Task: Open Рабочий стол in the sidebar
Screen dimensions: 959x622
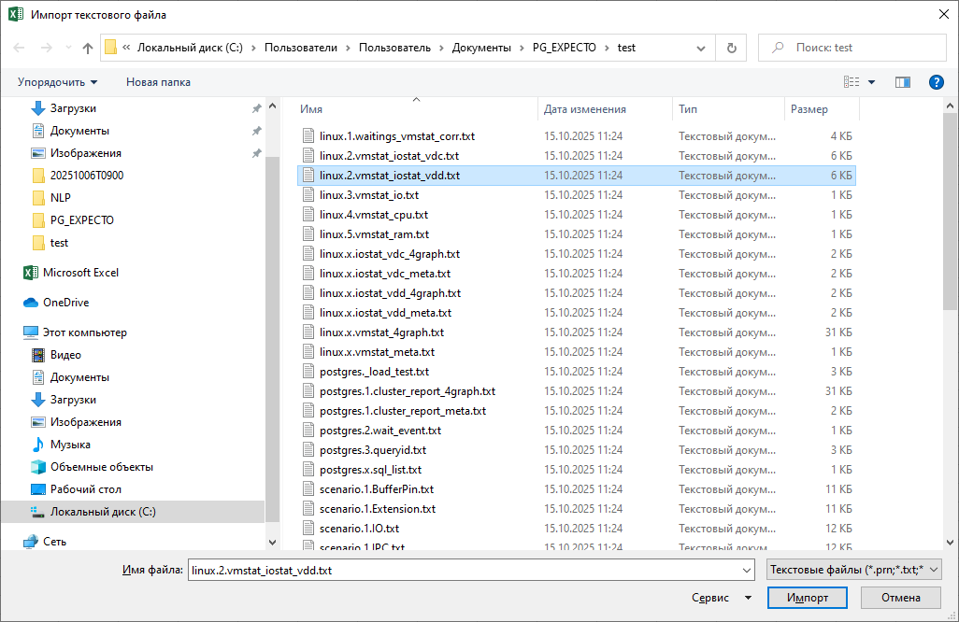Action: coord(86,489)
